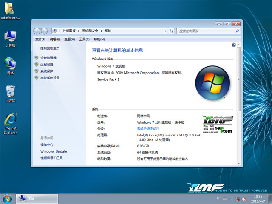The image size is (272, 204).
Task: Click the search magnifier icon
Action: [x=237, y=31]
